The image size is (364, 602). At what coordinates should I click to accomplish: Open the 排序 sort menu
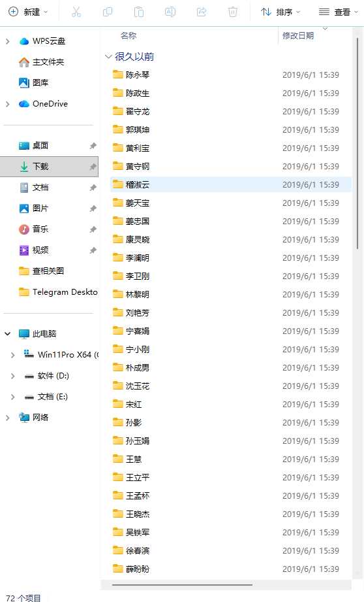click(x=281, y=12)
